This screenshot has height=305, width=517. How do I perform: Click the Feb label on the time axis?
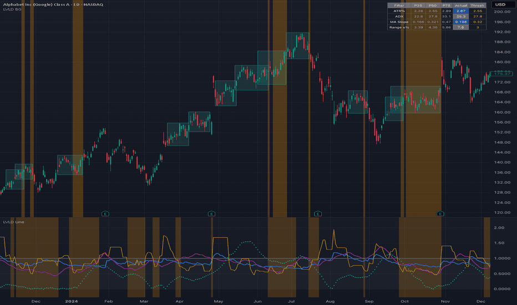(109, 301)
